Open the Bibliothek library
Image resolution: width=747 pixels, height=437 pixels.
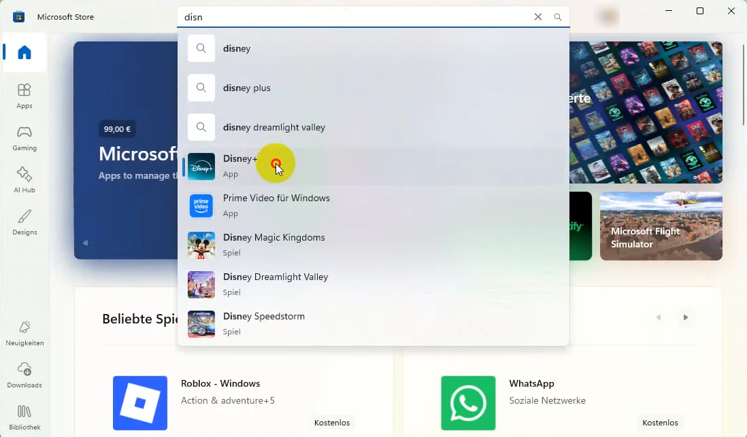pos(24,417)
